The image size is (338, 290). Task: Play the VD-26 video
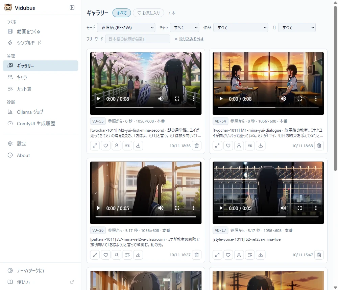coord(98,208)
